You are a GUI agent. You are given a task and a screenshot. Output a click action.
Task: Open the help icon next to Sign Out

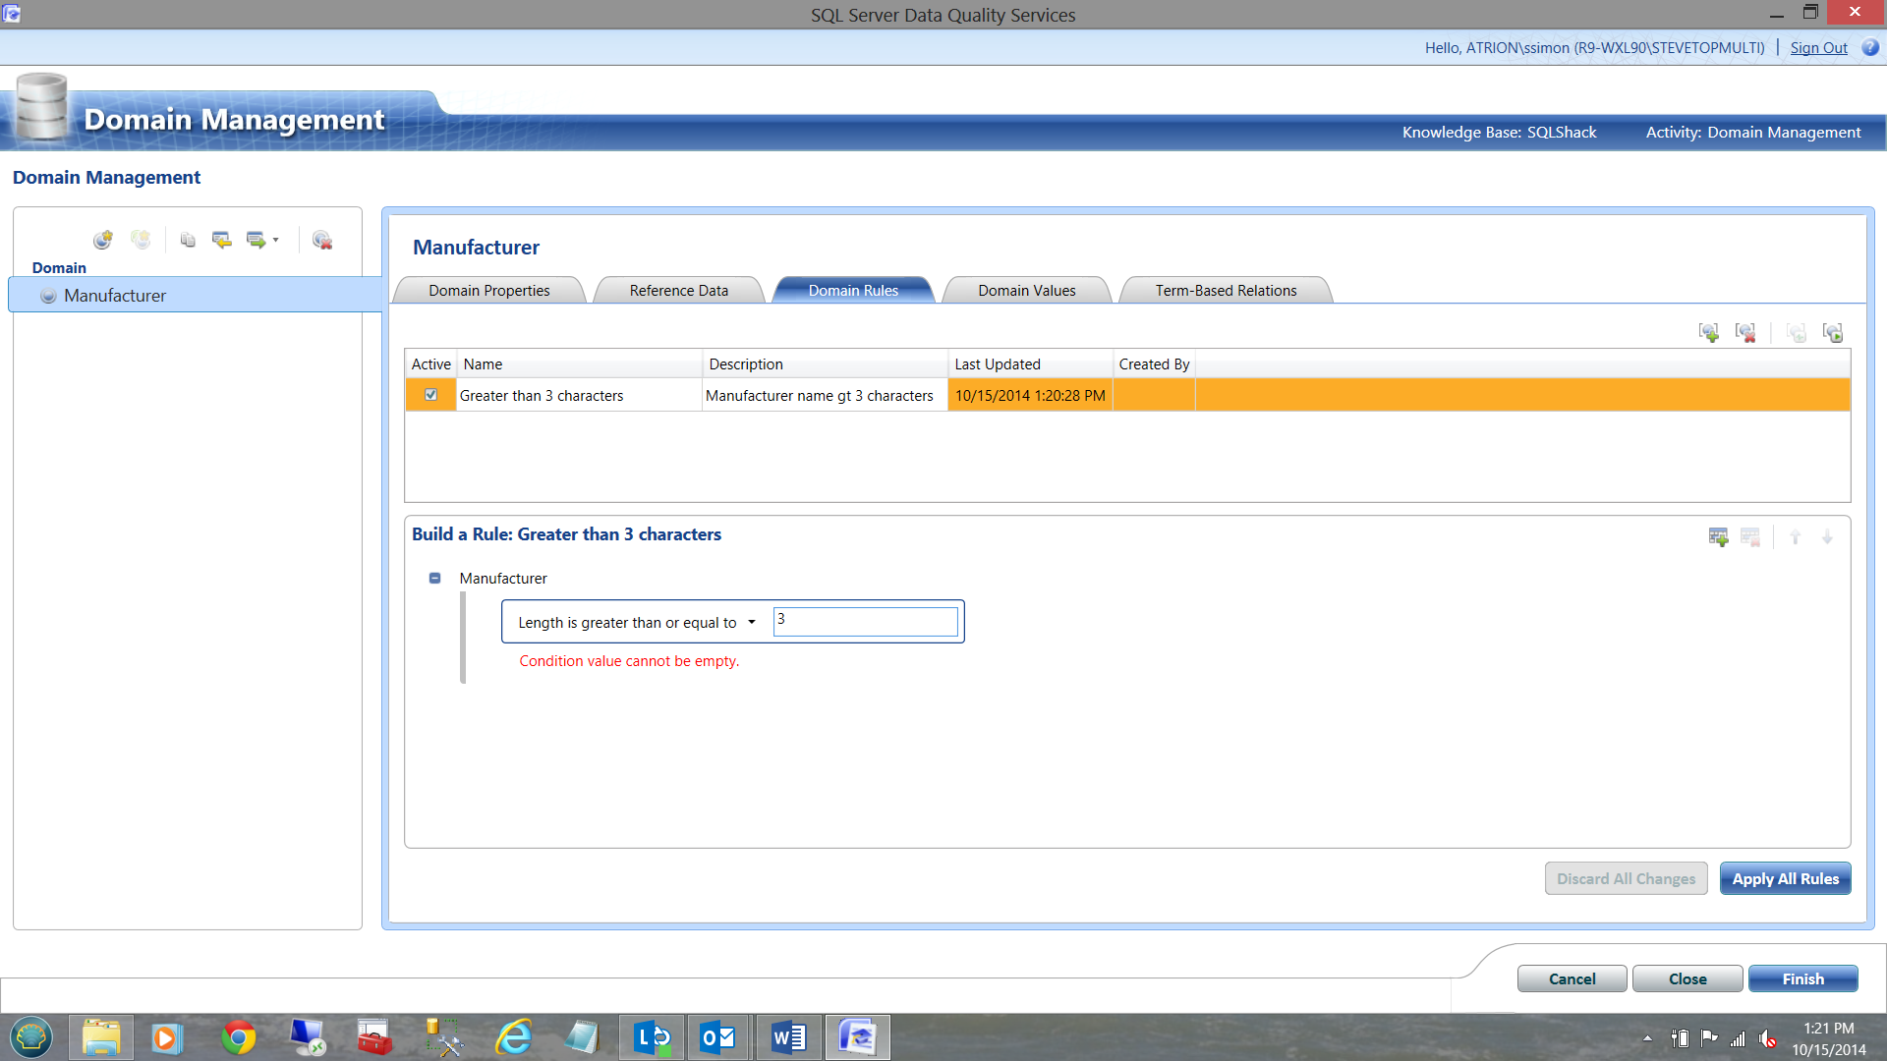[1870, 47]
